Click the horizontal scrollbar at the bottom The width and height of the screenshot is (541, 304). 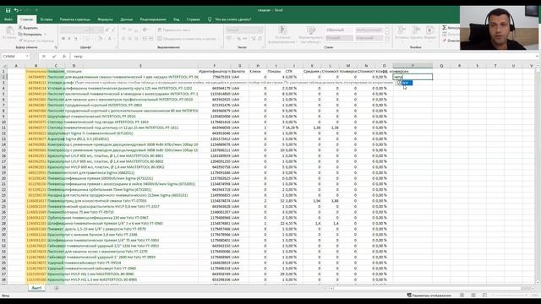point(428,288)
